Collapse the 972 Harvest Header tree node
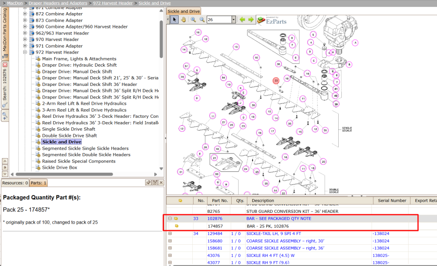This screenshot has height=266, width=437. pos(25,52)
